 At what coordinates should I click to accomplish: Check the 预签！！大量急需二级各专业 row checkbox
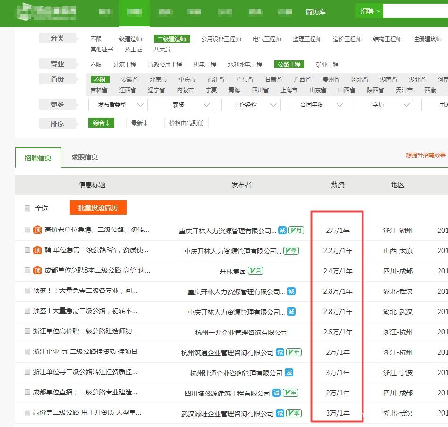coord(27,290)
